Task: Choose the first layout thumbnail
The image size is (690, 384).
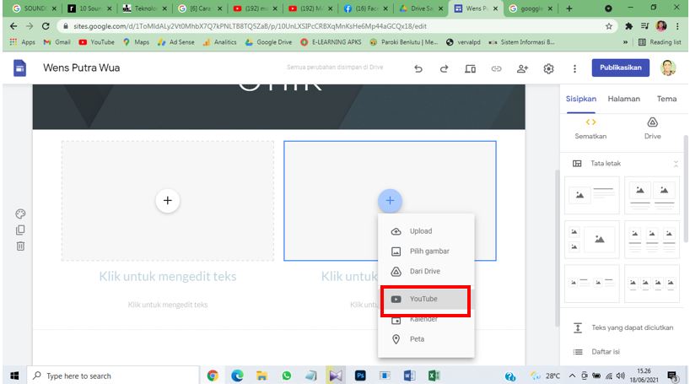Action: 590,195
